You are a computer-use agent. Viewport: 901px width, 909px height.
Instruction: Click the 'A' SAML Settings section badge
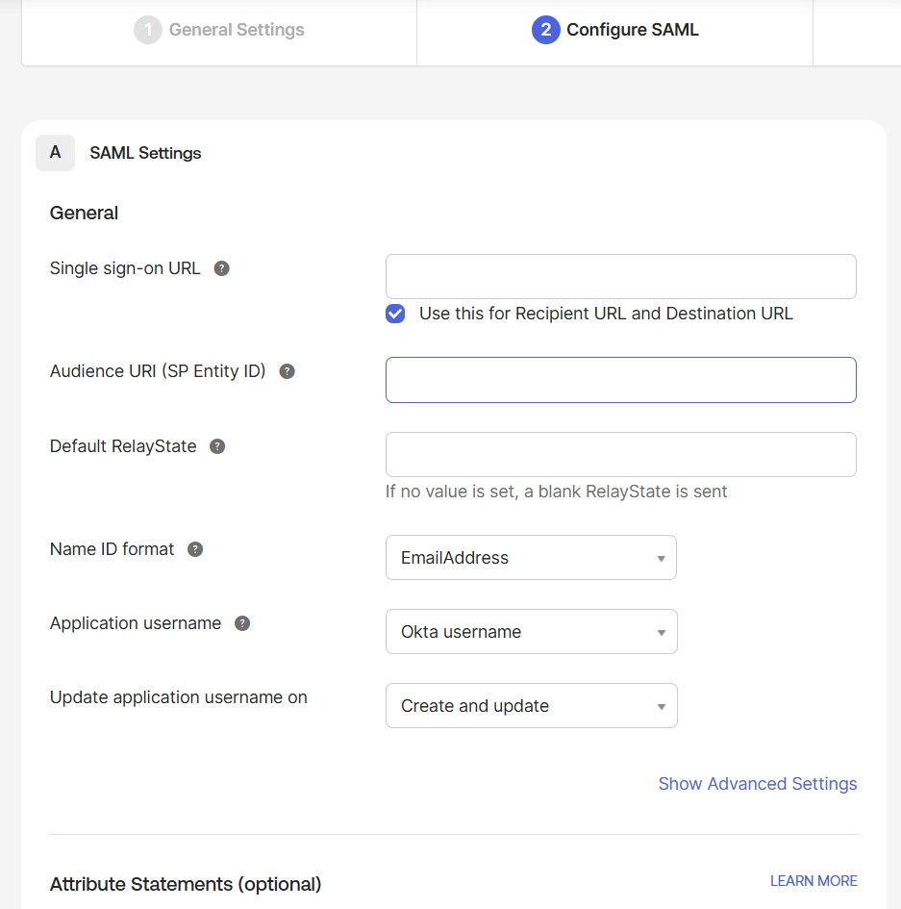coord(55,152)
